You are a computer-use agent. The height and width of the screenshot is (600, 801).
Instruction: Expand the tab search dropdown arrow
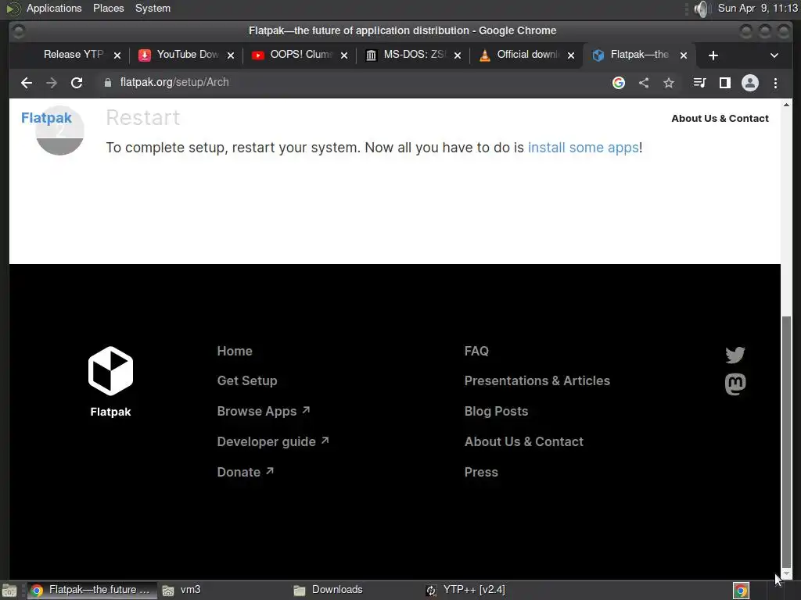tap(774, 55)
